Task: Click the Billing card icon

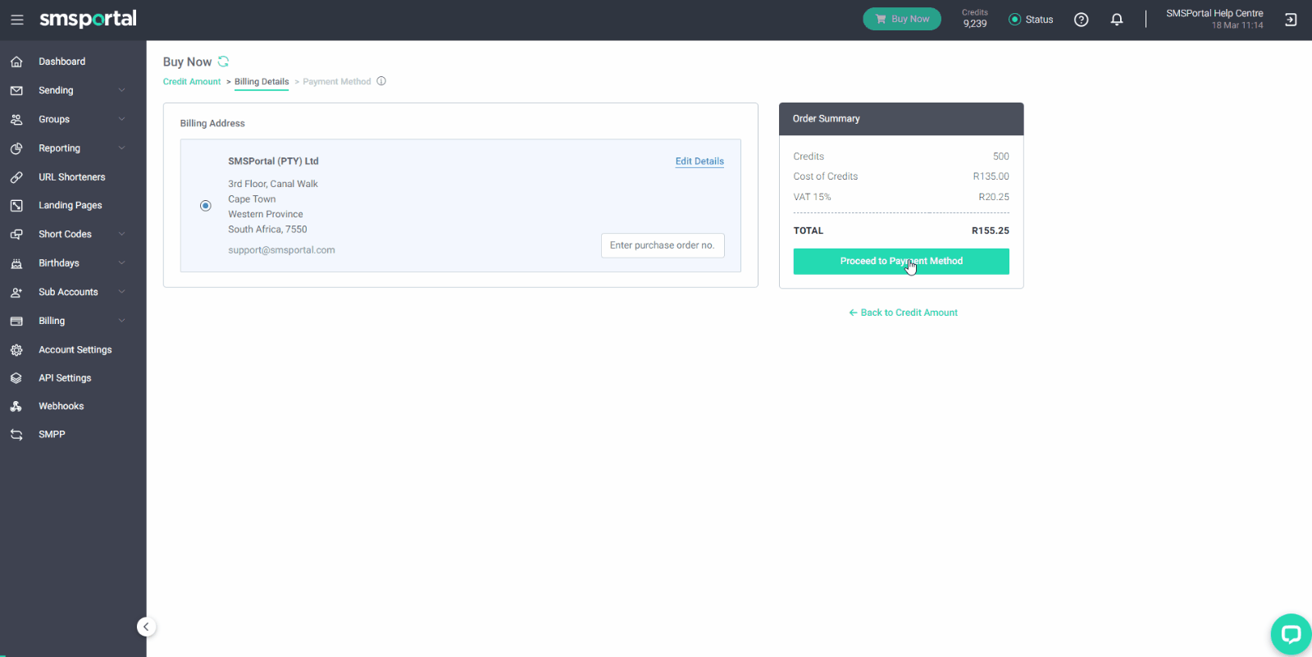Action: click(x=16, y=321)
